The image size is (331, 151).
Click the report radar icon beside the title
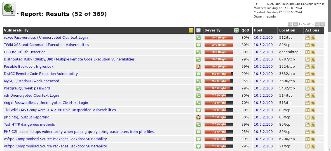(9, 9)
